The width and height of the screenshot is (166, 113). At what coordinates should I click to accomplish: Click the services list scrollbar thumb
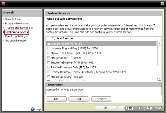tap(159, 55)
